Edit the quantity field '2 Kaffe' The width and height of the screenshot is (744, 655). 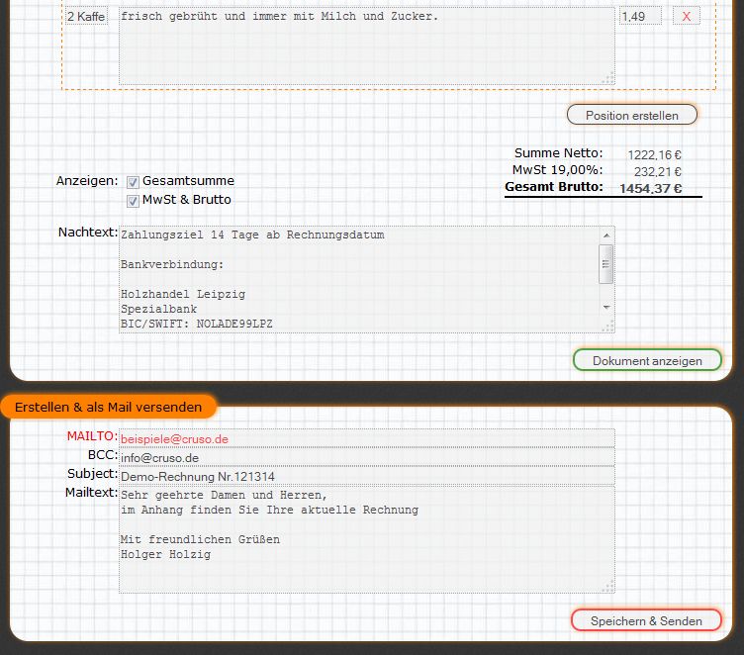click(x=86, y=16)
